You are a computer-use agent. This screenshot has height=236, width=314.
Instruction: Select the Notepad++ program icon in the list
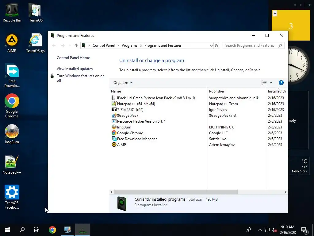coord(114,104)
